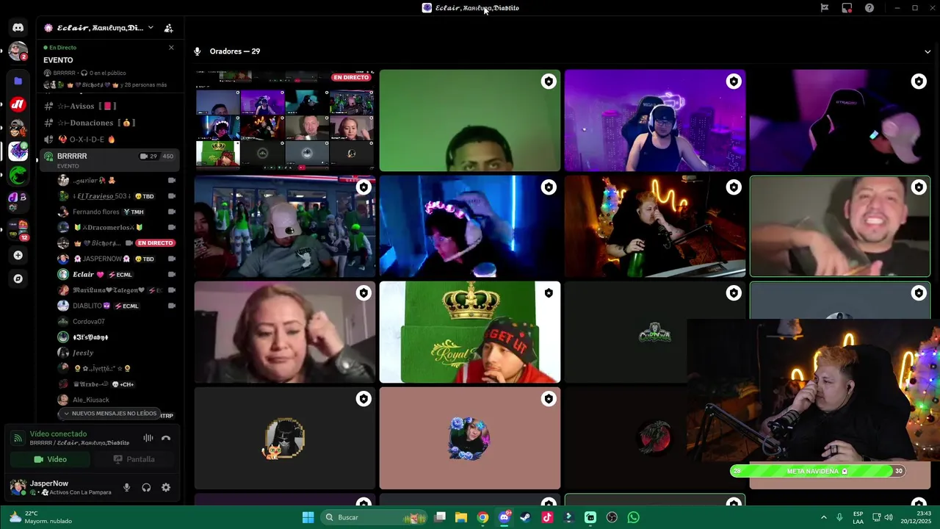
Task: Select the pink background avatar tile
Action: coord(470,438)
